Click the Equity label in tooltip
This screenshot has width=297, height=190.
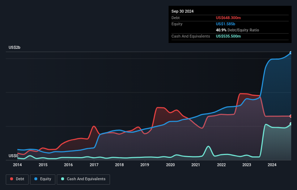pyautogui.click(x=177, y=24)
